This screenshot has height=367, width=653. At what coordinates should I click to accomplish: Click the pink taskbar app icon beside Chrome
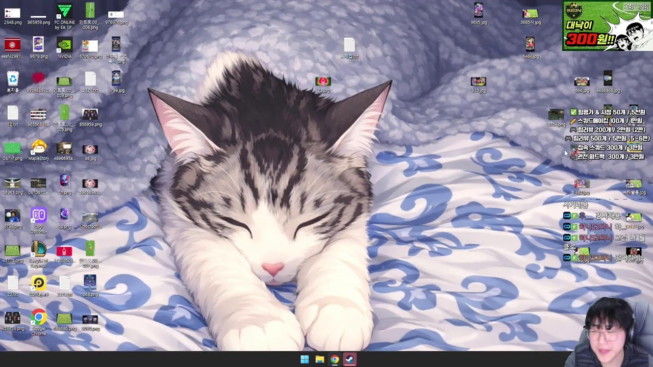pyautogui.click(x=349, y=359)
